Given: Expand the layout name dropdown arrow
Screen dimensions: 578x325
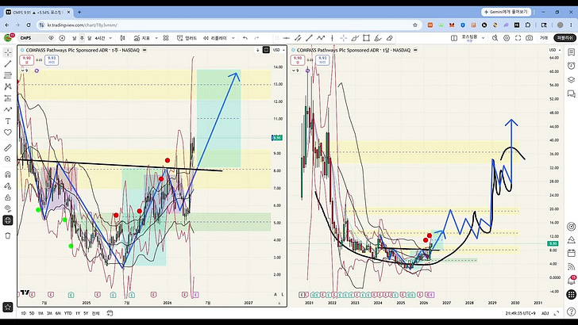Looking at the screenshot, I should (484, 38).
